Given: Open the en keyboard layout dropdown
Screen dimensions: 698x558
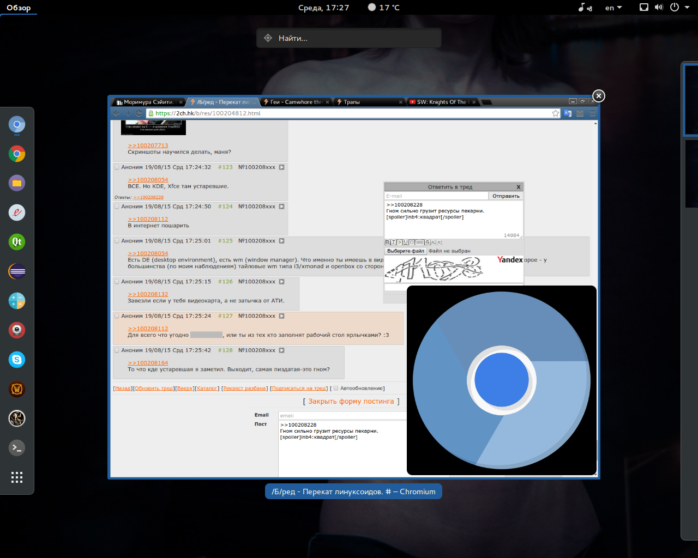Looking at the screenshot, I should tap(613, 8).
